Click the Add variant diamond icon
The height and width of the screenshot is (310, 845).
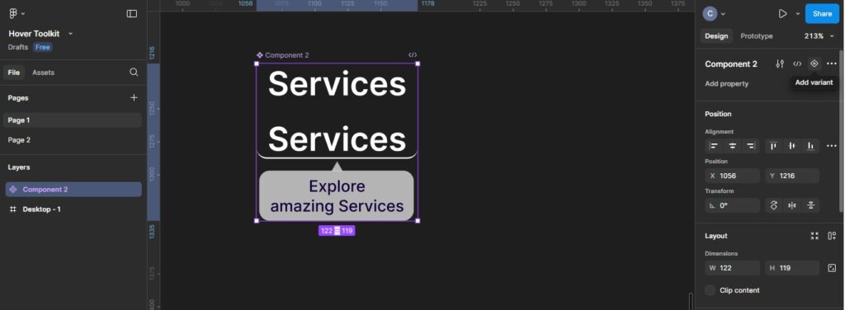pos(814,63)
